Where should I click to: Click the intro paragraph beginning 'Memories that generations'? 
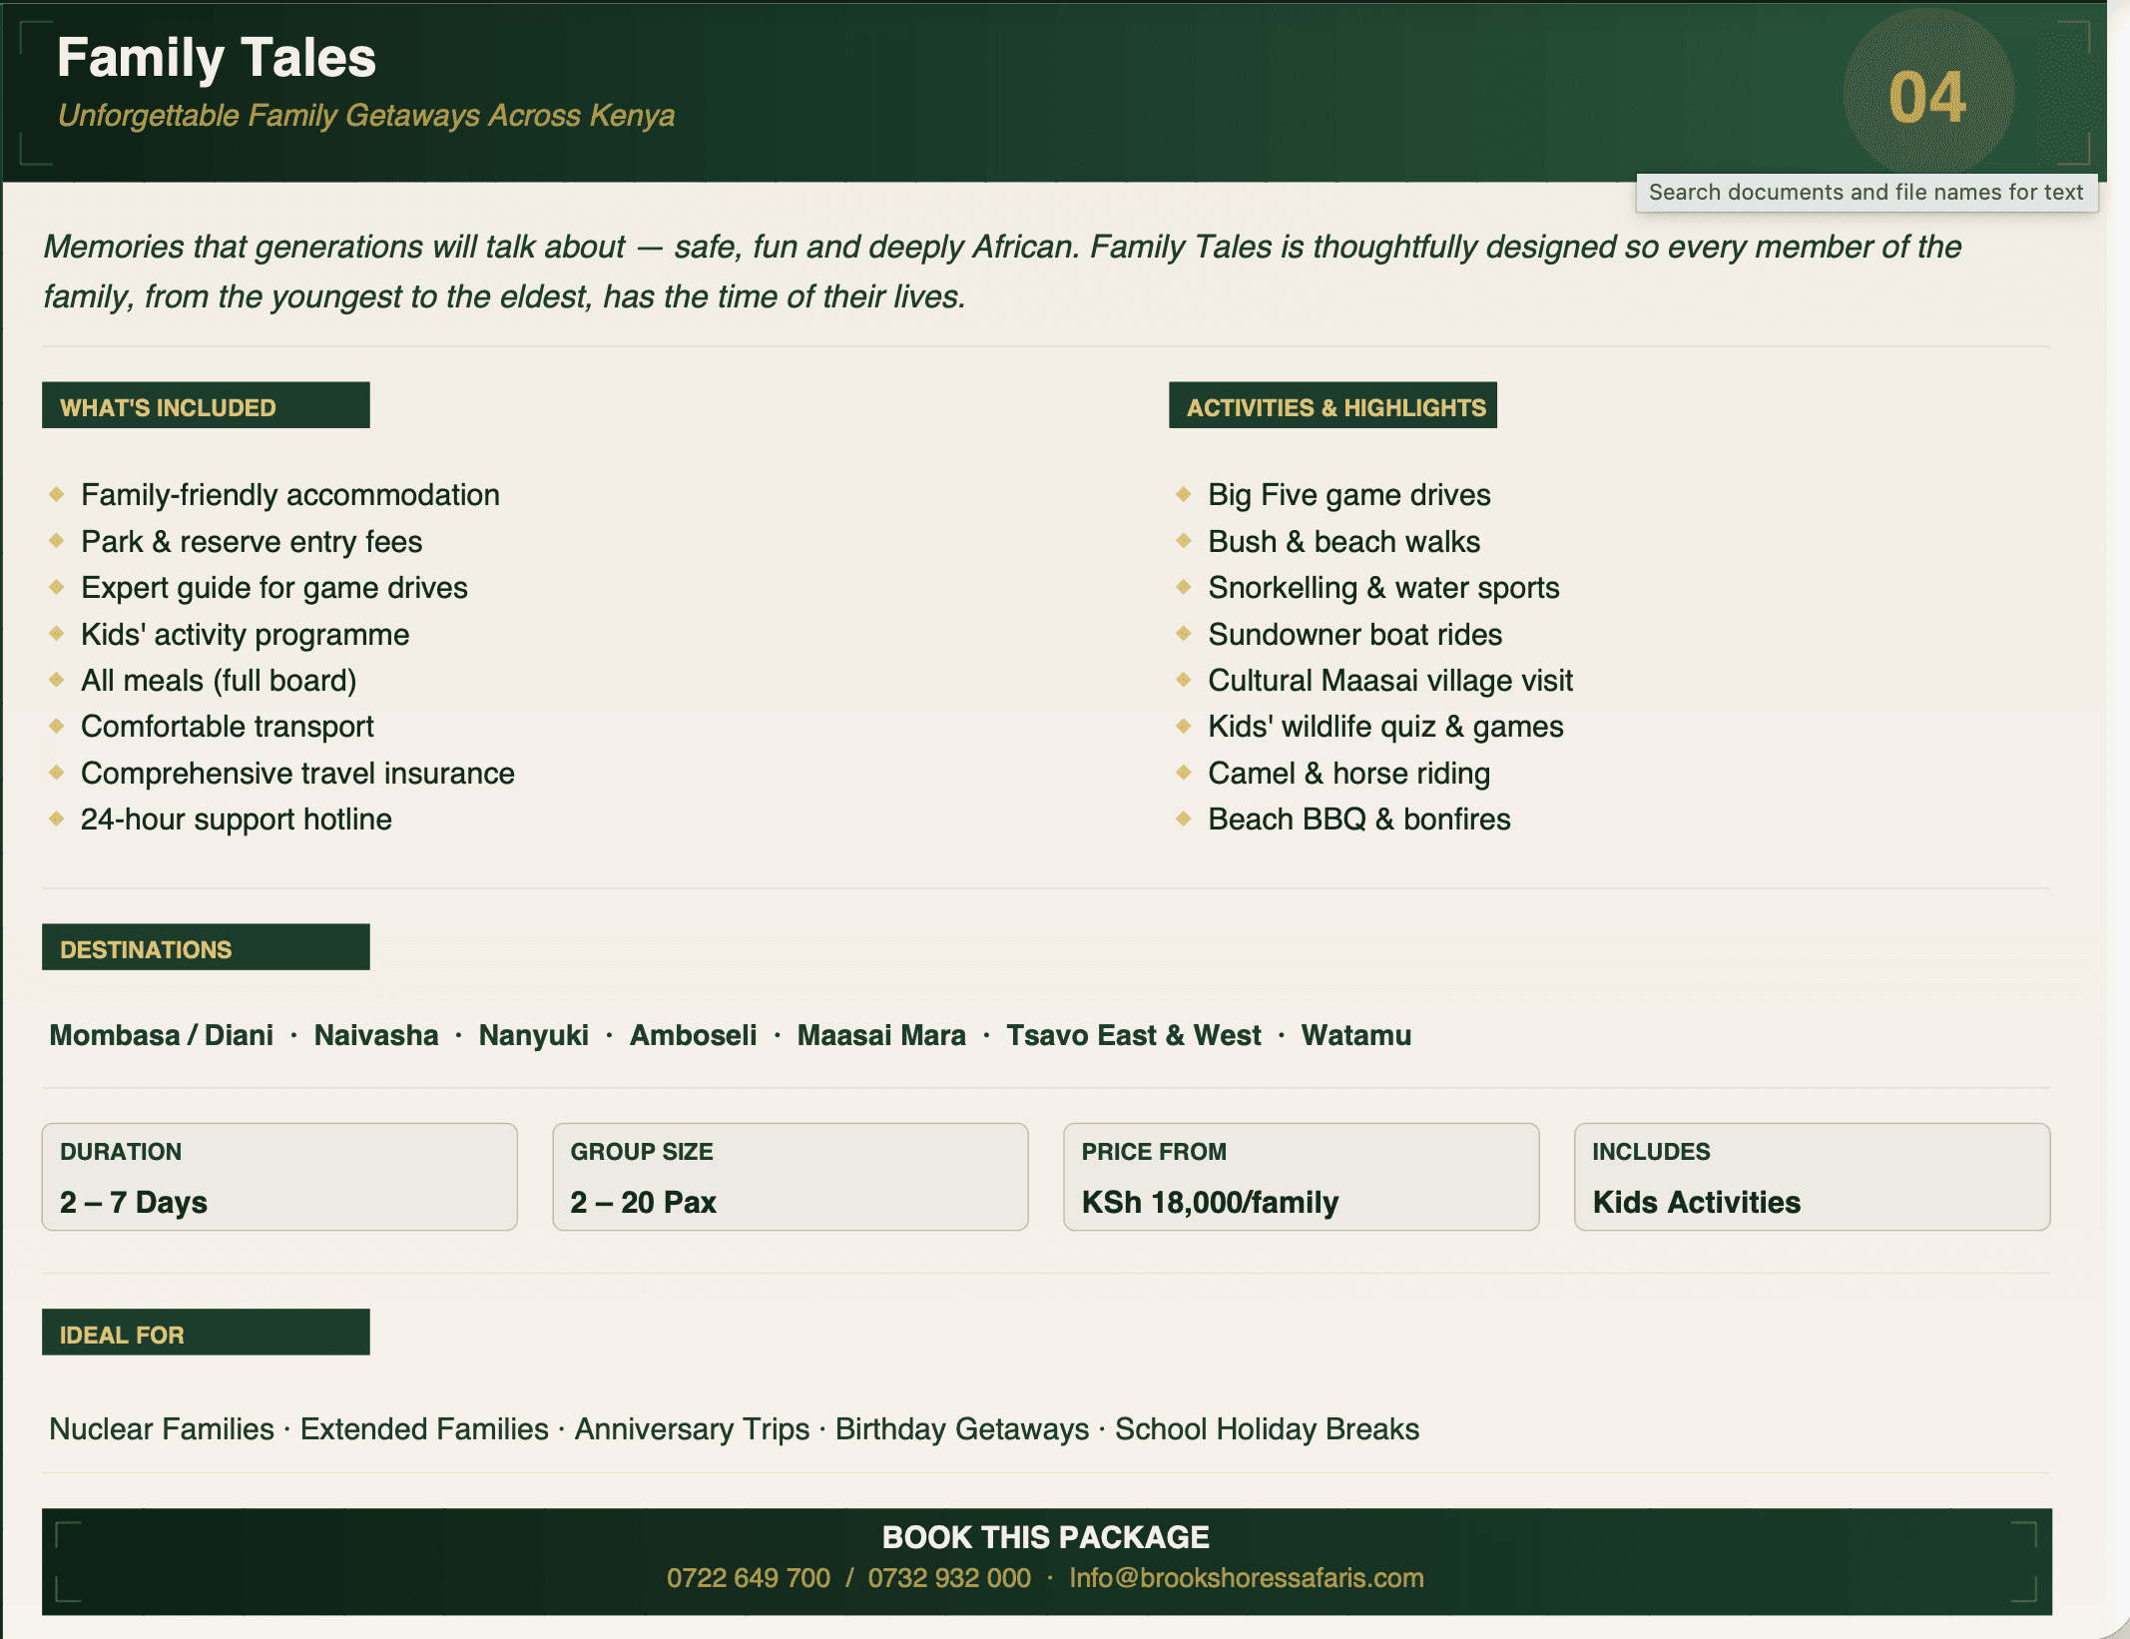[1002, 272]
